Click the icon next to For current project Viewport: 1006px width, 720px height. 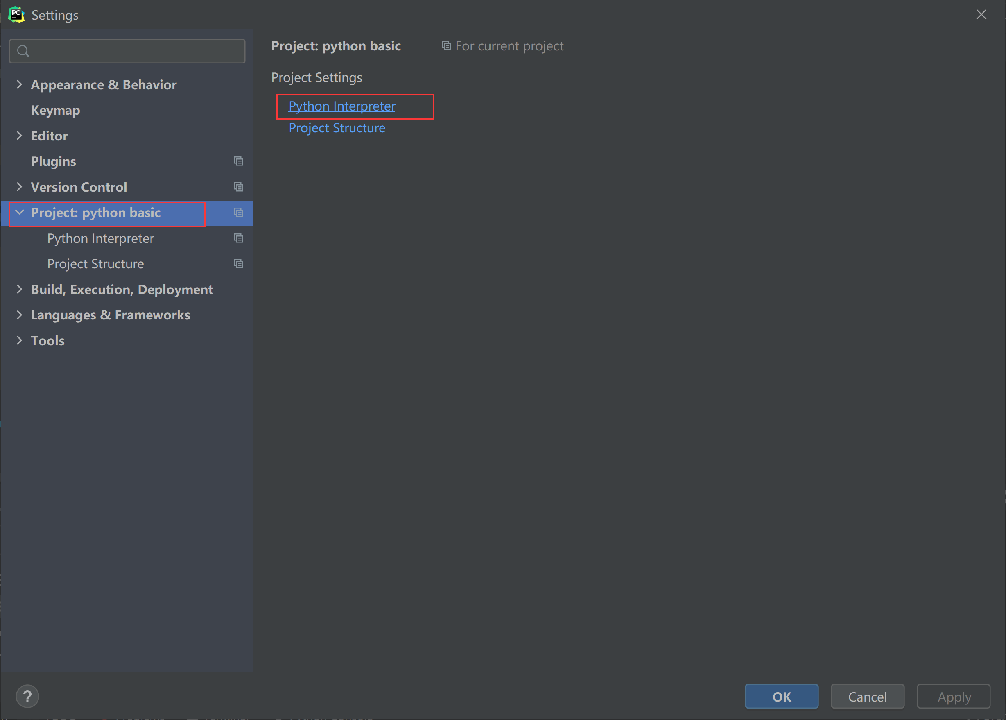[x=446, y=45]
